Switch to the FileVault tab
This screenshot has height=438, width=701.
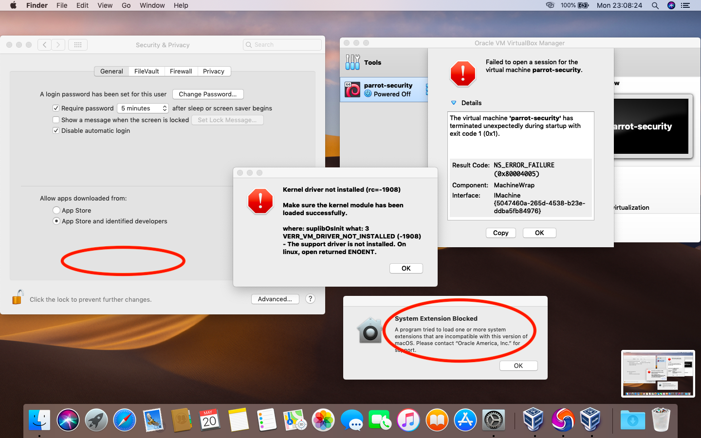coord(147,71)
